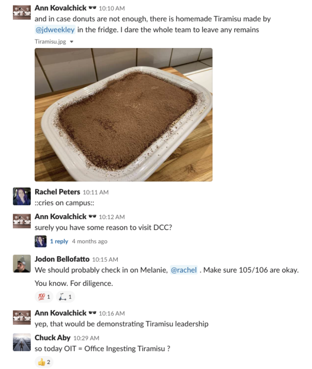Click the Chuck Aby sender name
Image resolution: width=312 pixels, height=369 pixels.
[53, 338]
